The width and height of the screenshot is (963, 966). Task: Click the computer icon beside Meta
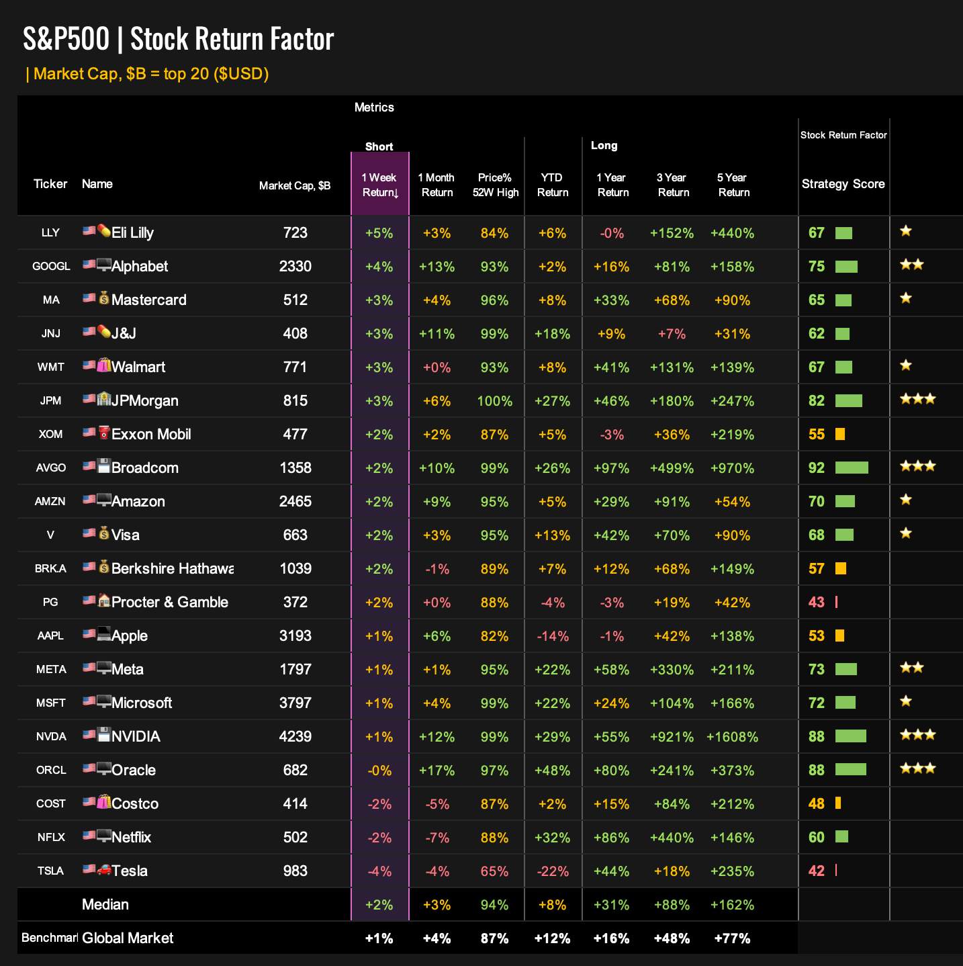coord(104,668)
